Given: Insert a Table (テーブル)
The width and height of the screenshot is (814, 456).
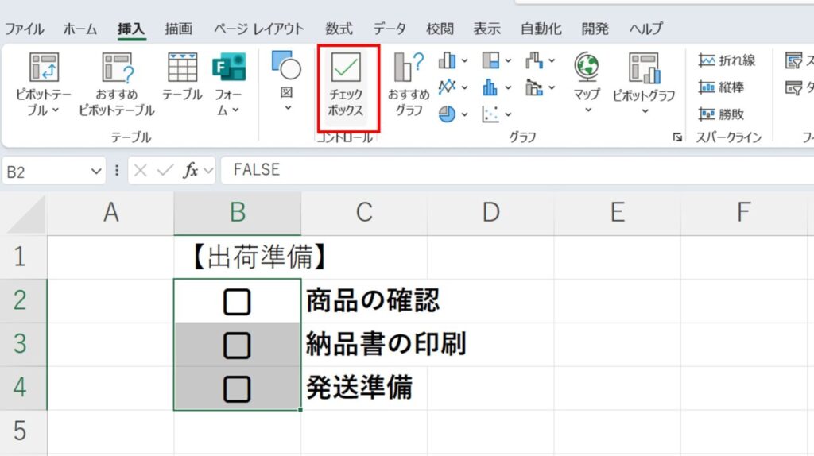Looking at the screenshot, I should [x=182, y=77].
